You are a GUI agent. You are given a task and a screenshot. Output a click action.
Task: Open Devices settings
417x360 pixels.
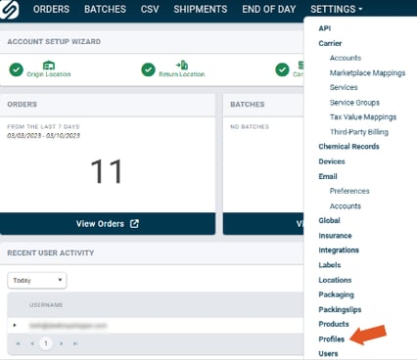coord(332,161)
